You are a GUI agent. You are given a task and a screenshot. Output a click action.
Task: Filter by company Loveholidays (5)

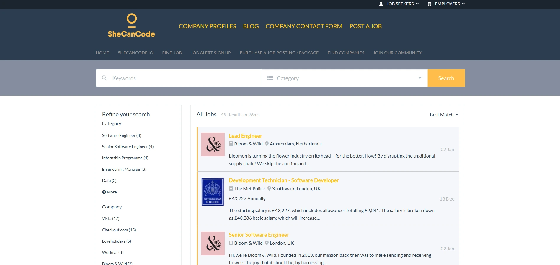click(117, 241)
